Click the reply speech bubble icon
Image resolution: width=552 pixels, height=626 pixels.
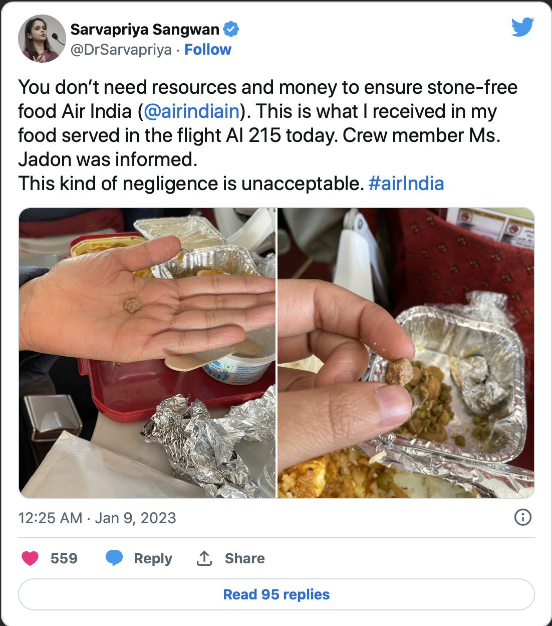pos(114,558)
